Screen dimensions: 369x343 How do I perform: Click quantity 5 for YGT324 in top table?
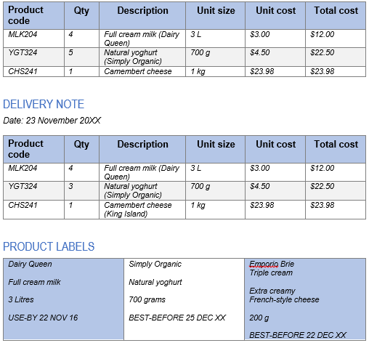(x=70, y=52)
